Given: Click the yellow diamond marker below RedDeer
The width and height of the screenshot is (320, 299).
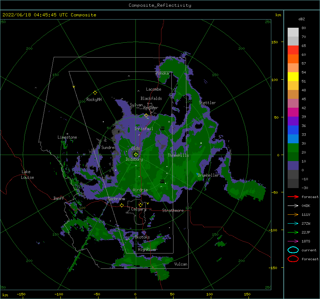Looking at the screenshot, I should click(x=146, y=116).
